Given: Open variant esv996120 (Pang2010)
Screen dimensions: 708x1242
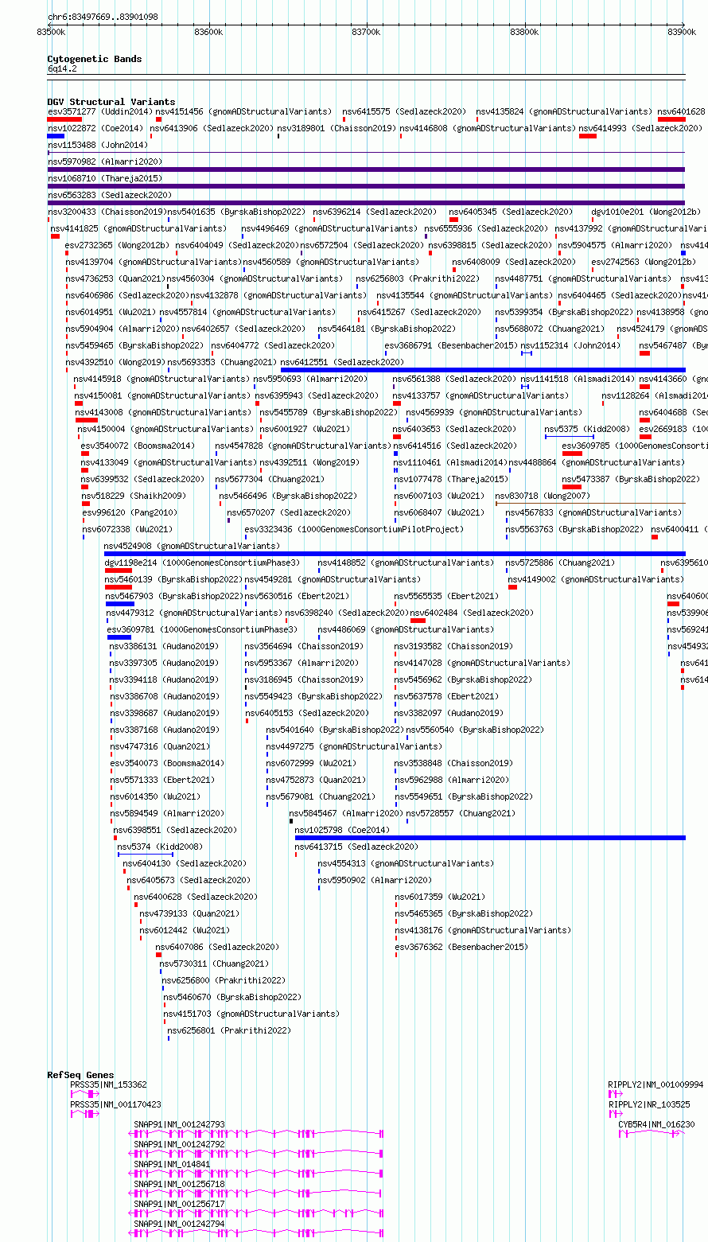Looking at the screenshot, I should [x=130, y=512].
